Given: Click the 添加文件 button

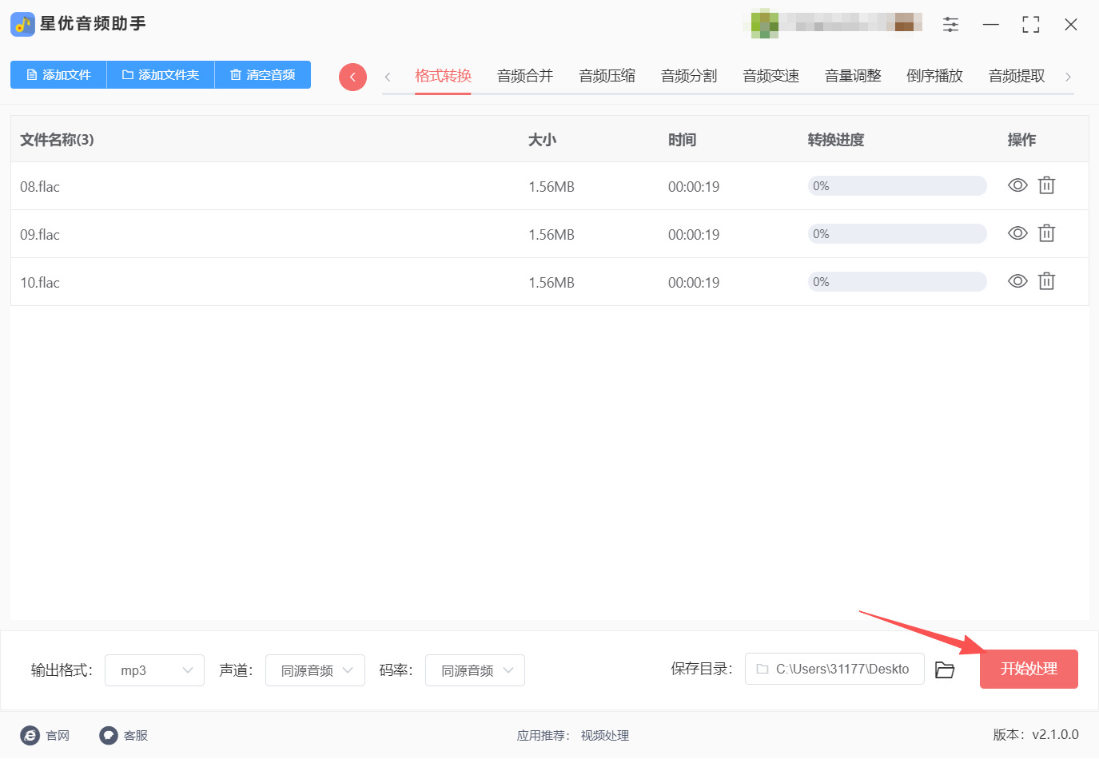Looking at the screenshot, I should pos(58,75).
